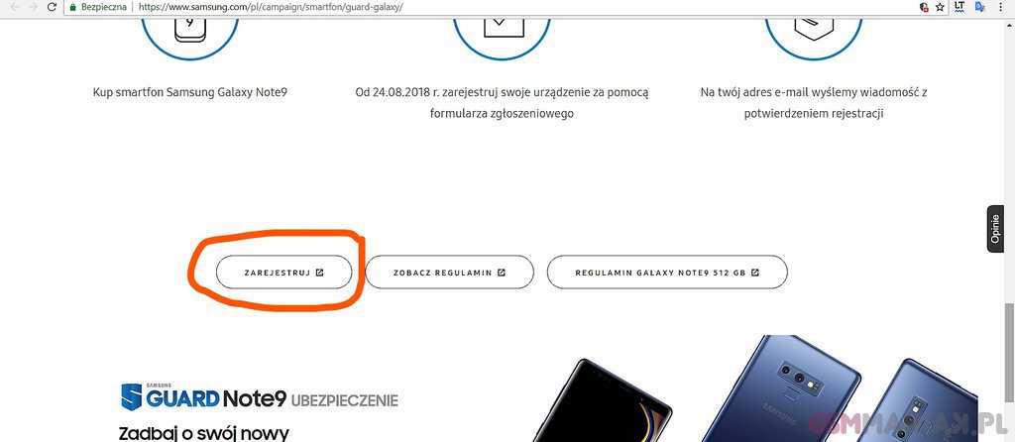Click the Zarejestruj button
Image resolution: width=1015 pixels, height=442 pixels.
pos(284,273)
